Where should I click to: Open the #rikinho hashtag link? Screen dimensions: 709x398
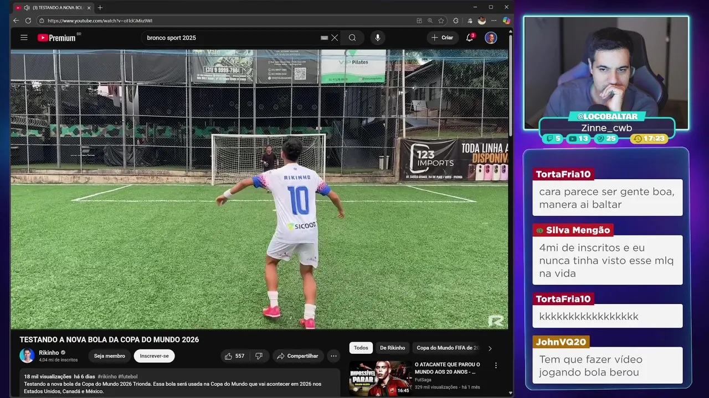click(107, 376)
